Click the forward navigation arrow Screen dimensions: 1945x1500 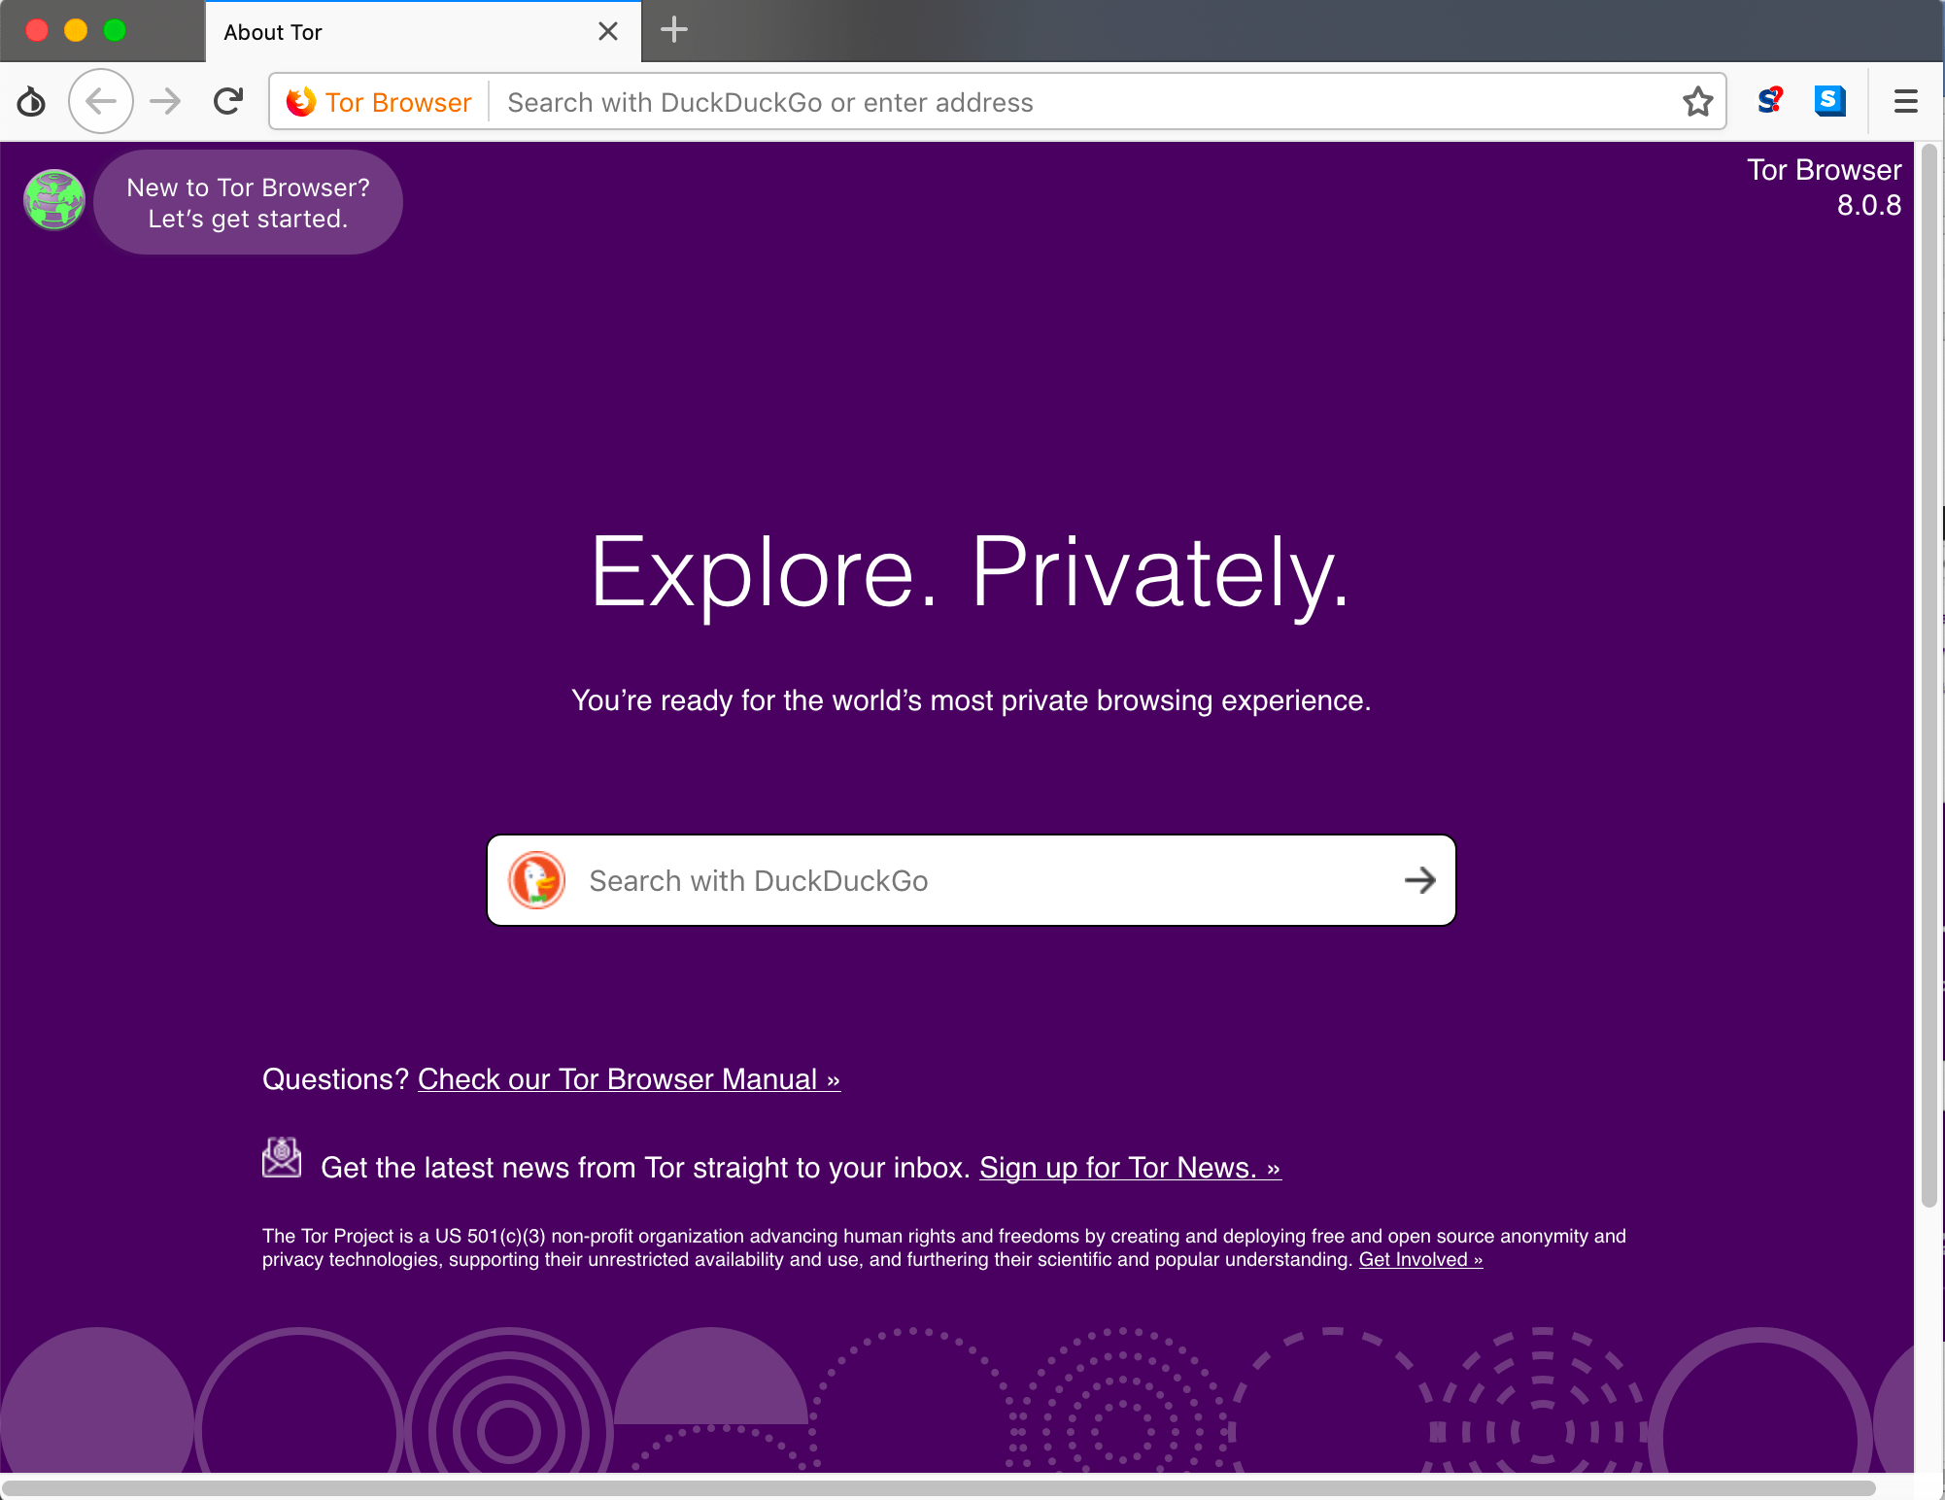tap(164, 101)
